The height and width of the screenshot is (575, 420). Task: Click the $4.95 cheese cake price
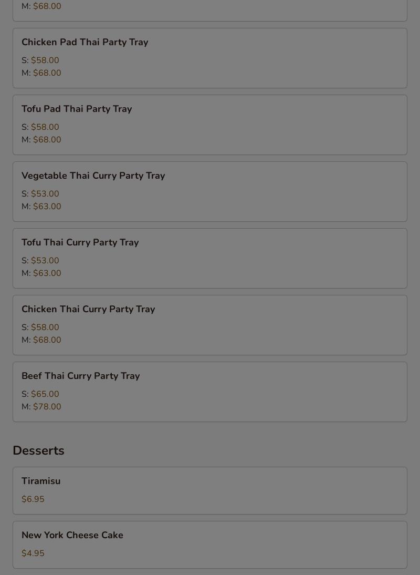point(33,553)
